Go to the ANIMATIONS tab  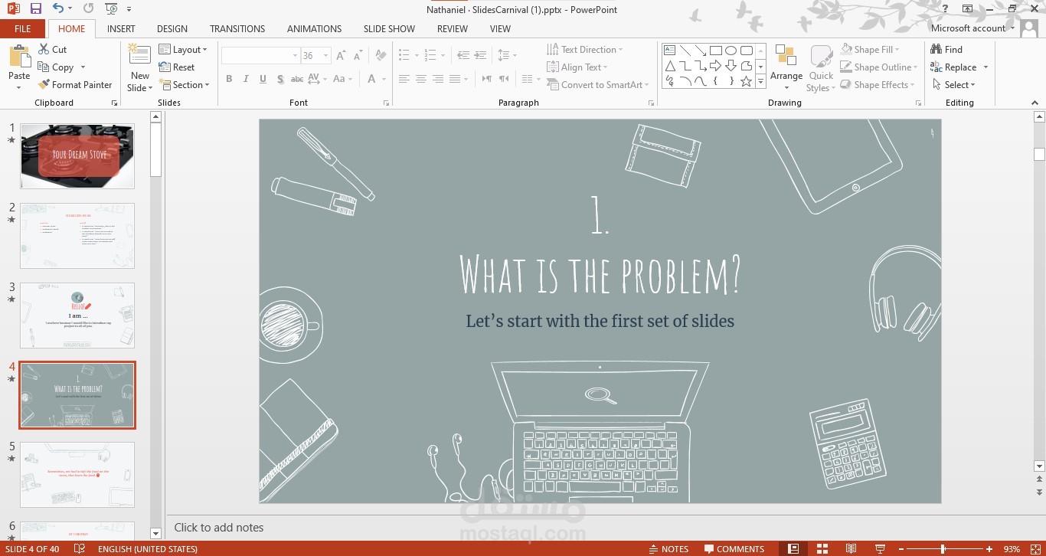314,29
